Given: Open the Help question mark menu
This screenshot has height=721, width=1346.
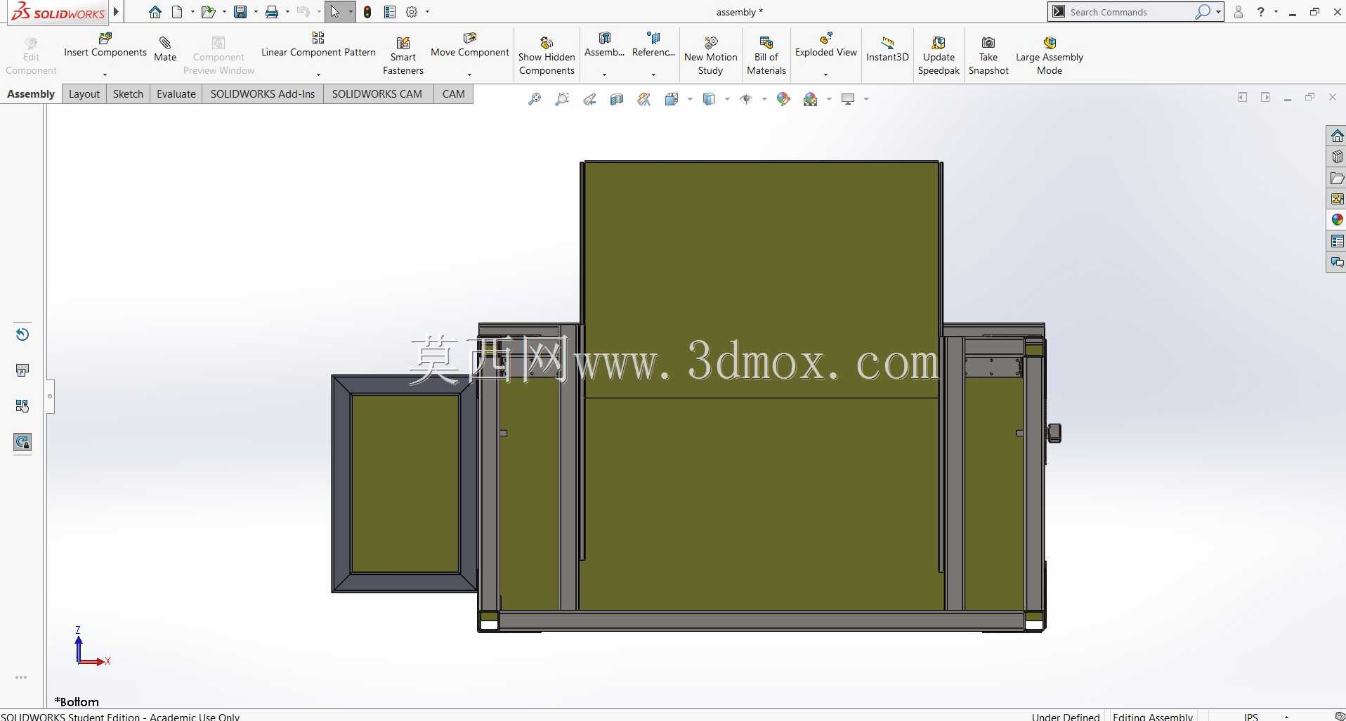Looking at the screenshot, I should point(1261,12).
